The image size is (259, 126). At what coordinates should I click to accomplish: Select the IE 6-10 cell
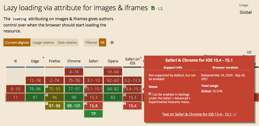(x=15, y=89)
